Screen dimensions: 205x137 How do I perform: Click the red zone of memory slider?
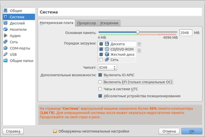click(x=167, y=35)
